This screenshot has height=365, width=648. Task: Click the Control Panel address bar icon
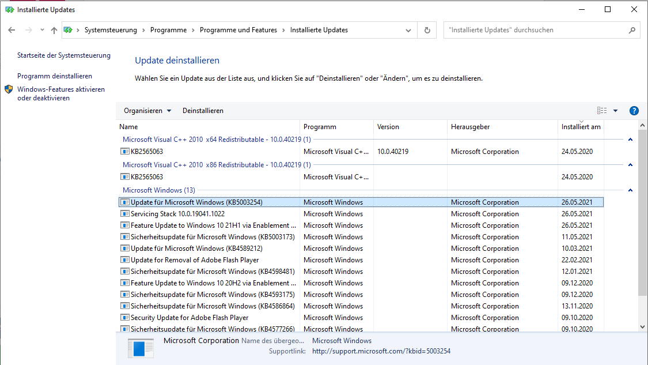pos(68,30)
